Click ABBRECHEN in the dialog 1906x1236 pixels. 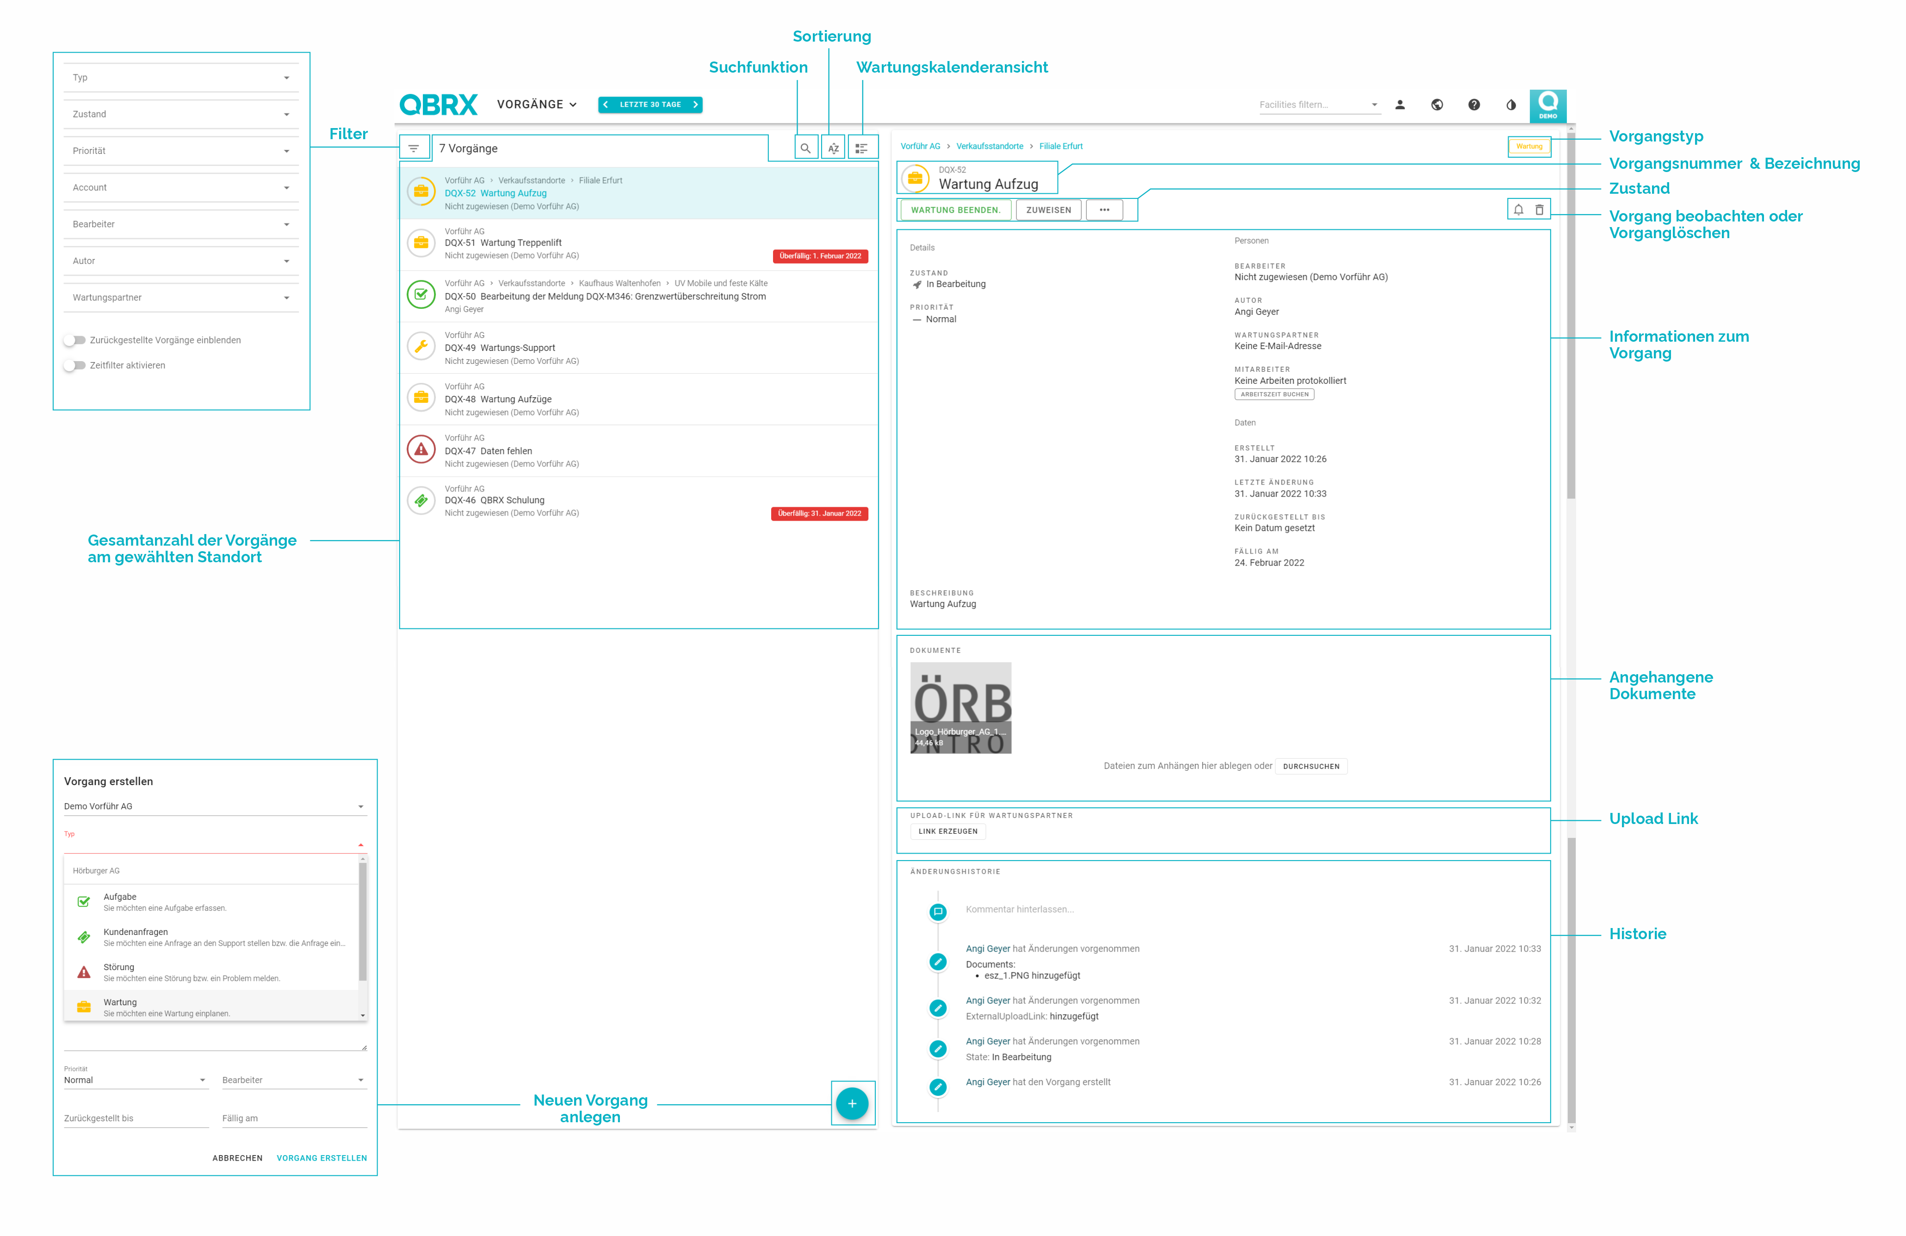[237, 1158]
